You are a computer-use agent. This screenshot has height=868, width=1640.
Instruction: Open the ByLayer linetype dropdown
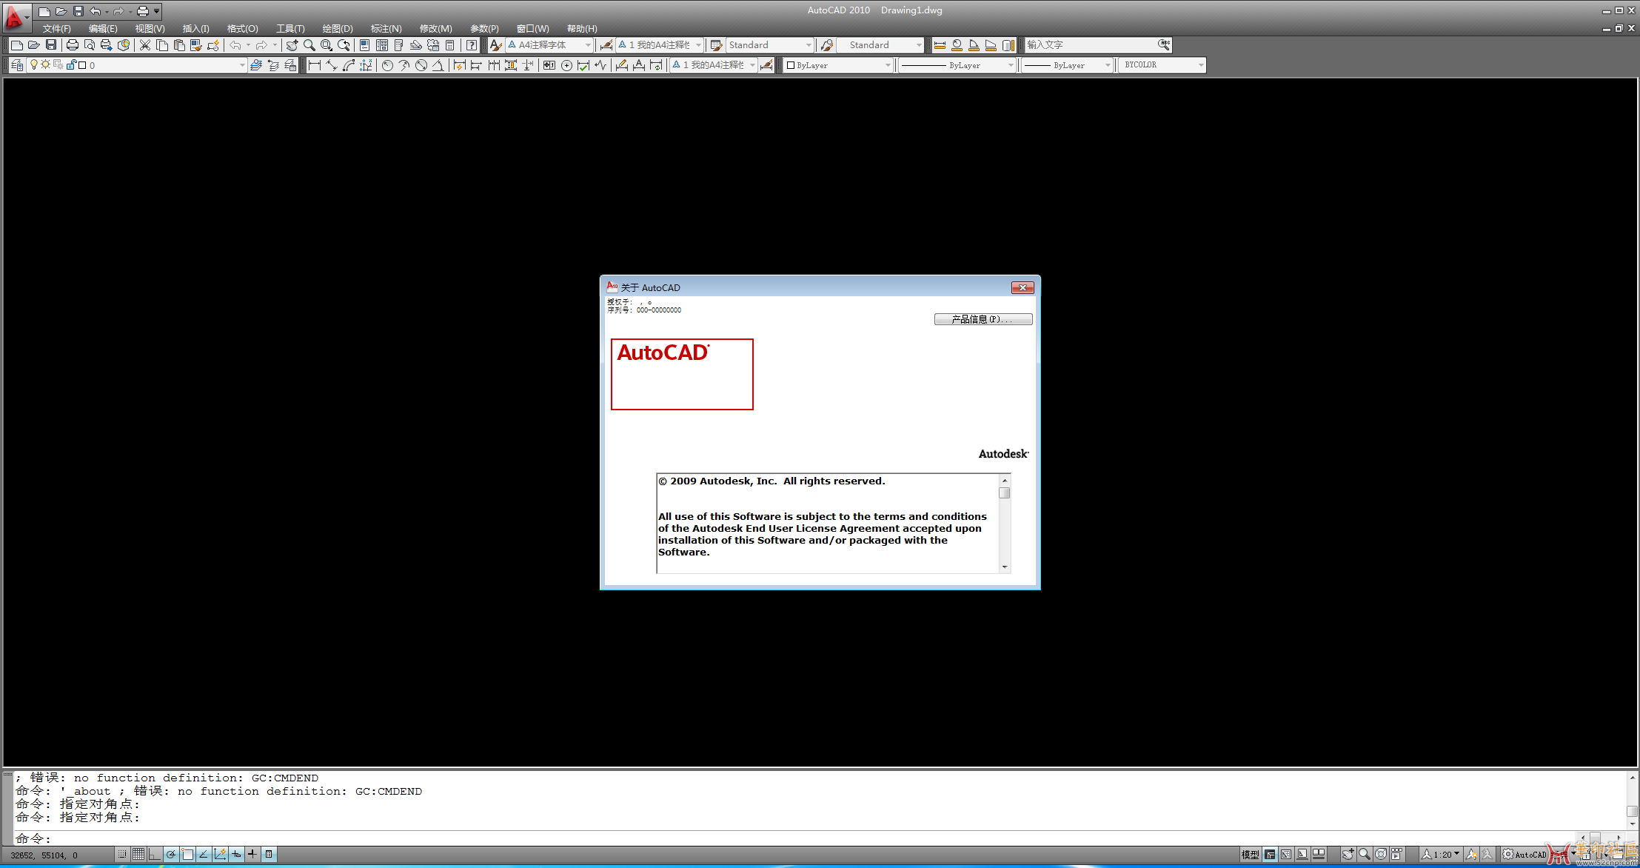957,65
